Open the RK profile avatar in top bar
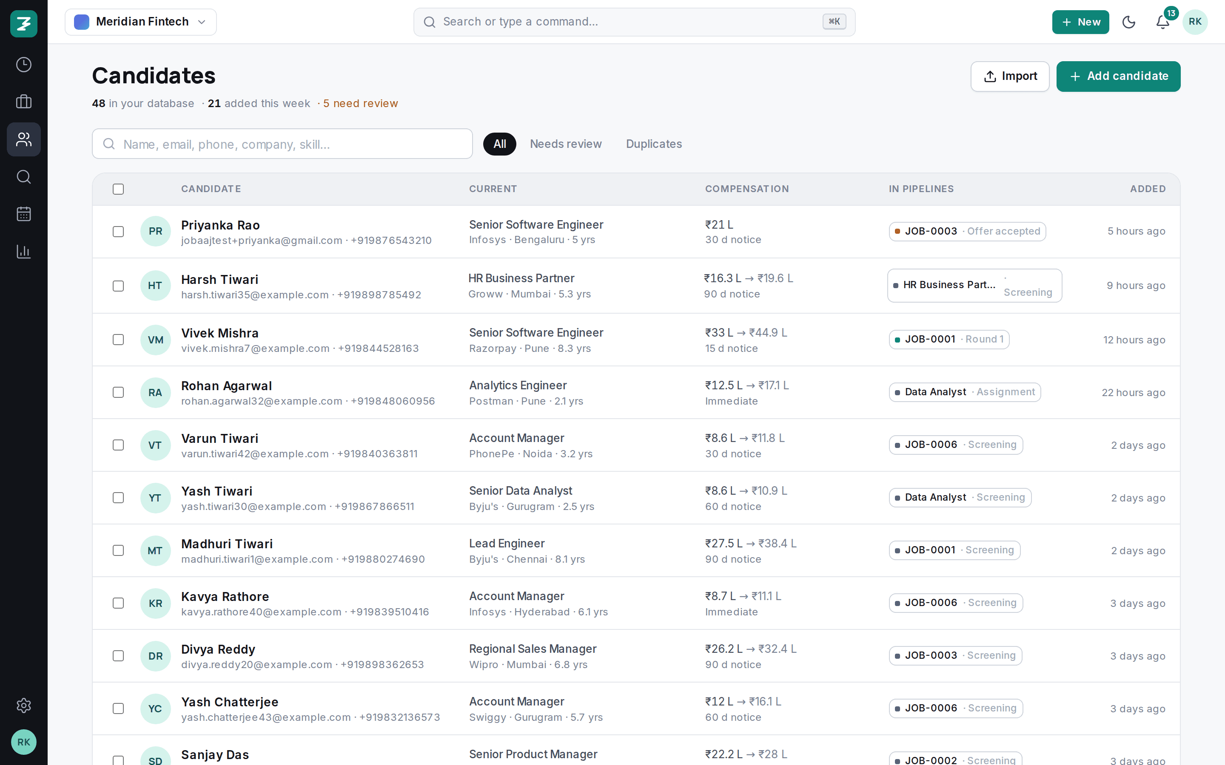Screen dimensions: 1225x765 [x=1195, y=22]
